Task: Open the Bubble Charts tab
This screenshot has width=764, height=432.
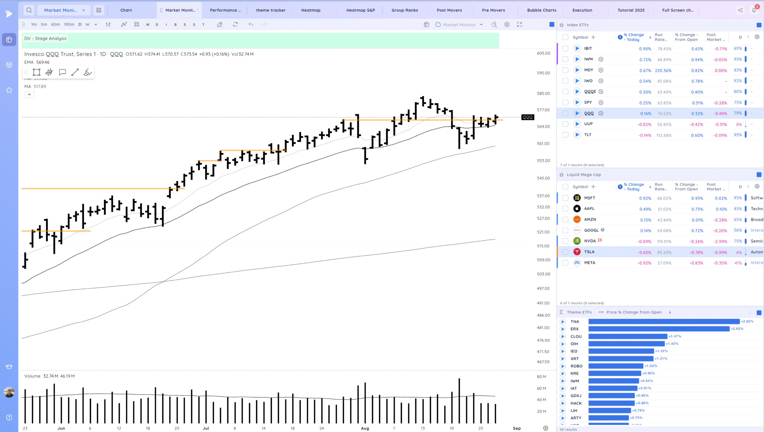Action: 541,10
